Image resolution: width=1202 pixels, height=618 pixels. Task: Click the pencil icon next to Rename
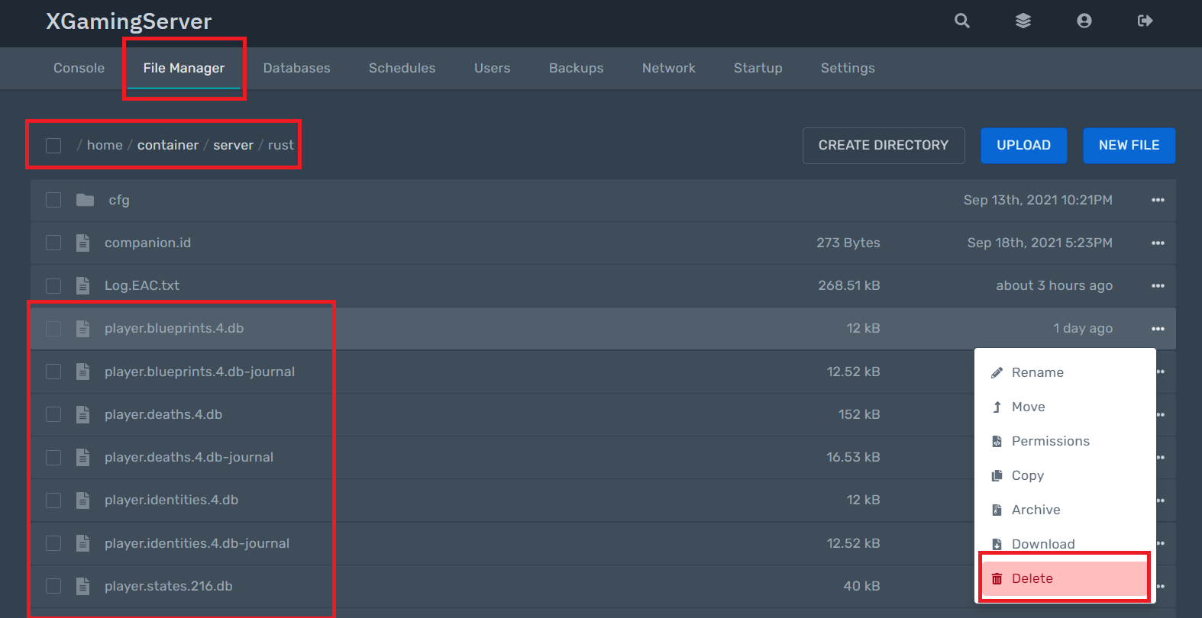pyautogui.click(x=997, y=372)
